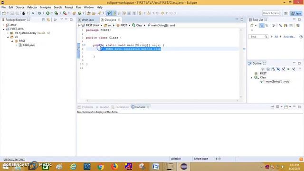
Task: Toggle Focus on Workweek in Task List
Action: tap(274, 25)
